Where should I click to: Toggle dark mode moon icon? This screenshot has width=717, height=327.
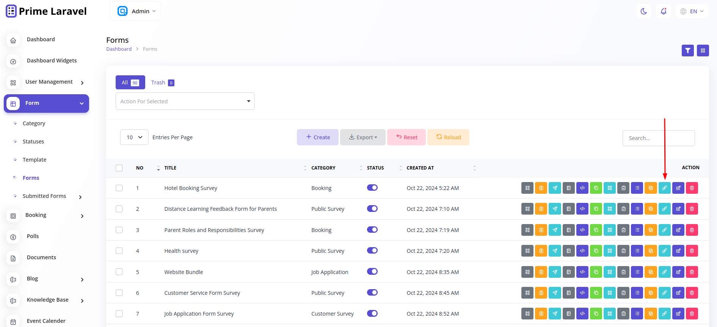click(x=644, y=11)
